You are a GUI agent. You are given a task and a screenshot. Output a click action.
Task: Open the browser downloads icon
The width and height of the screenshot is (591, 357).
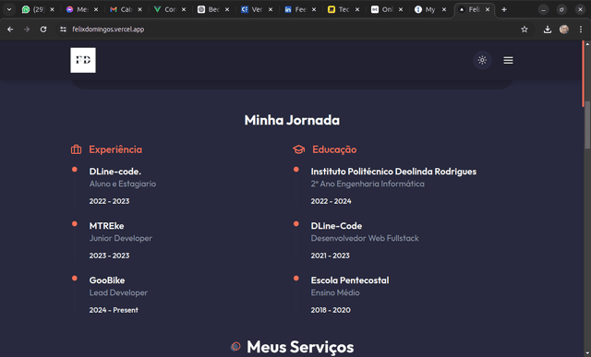point(548,30)
